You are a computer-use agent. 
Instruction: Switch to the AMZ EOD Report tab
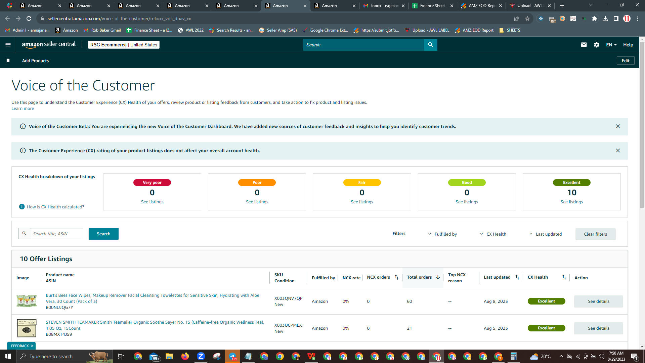481,6
